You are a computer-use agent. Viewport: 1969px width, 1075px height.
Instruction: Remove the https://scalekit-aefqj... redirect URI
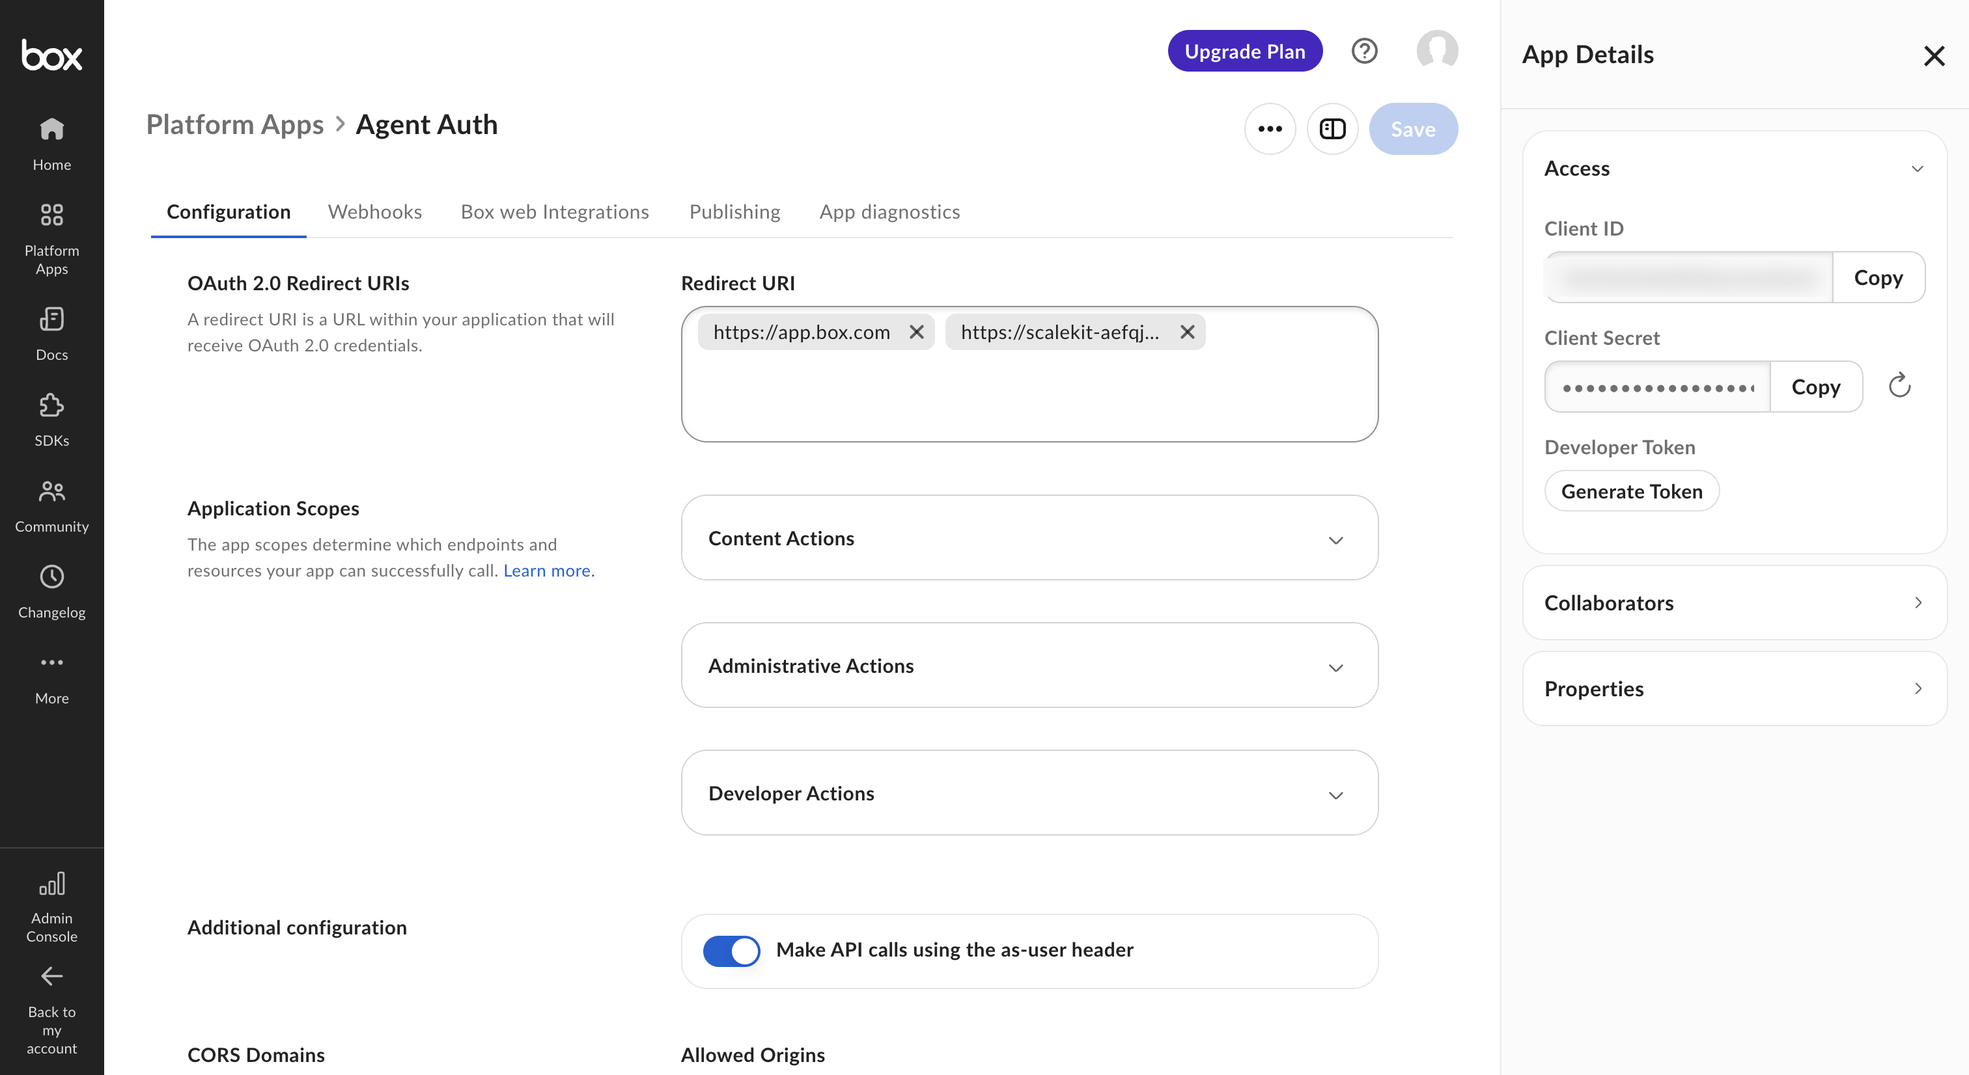point(1187,332)
